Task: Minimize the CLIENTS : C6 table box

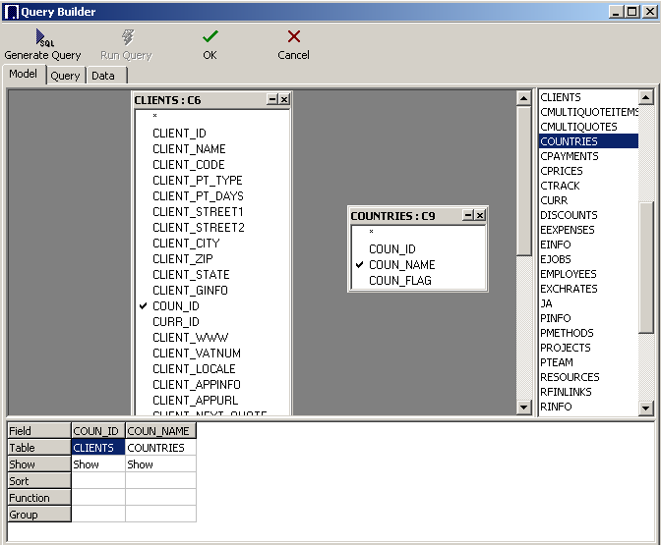Action: (x=272, y=100)
